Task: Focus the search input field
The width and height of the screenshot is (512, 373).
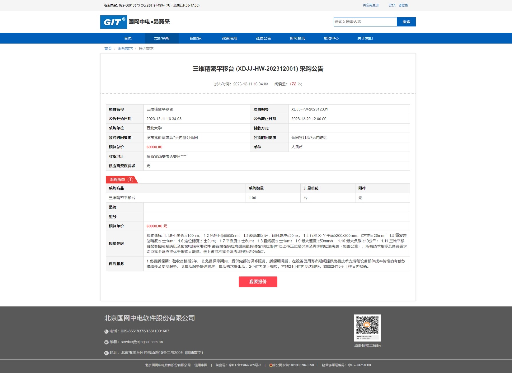Action: coord(365,22)
